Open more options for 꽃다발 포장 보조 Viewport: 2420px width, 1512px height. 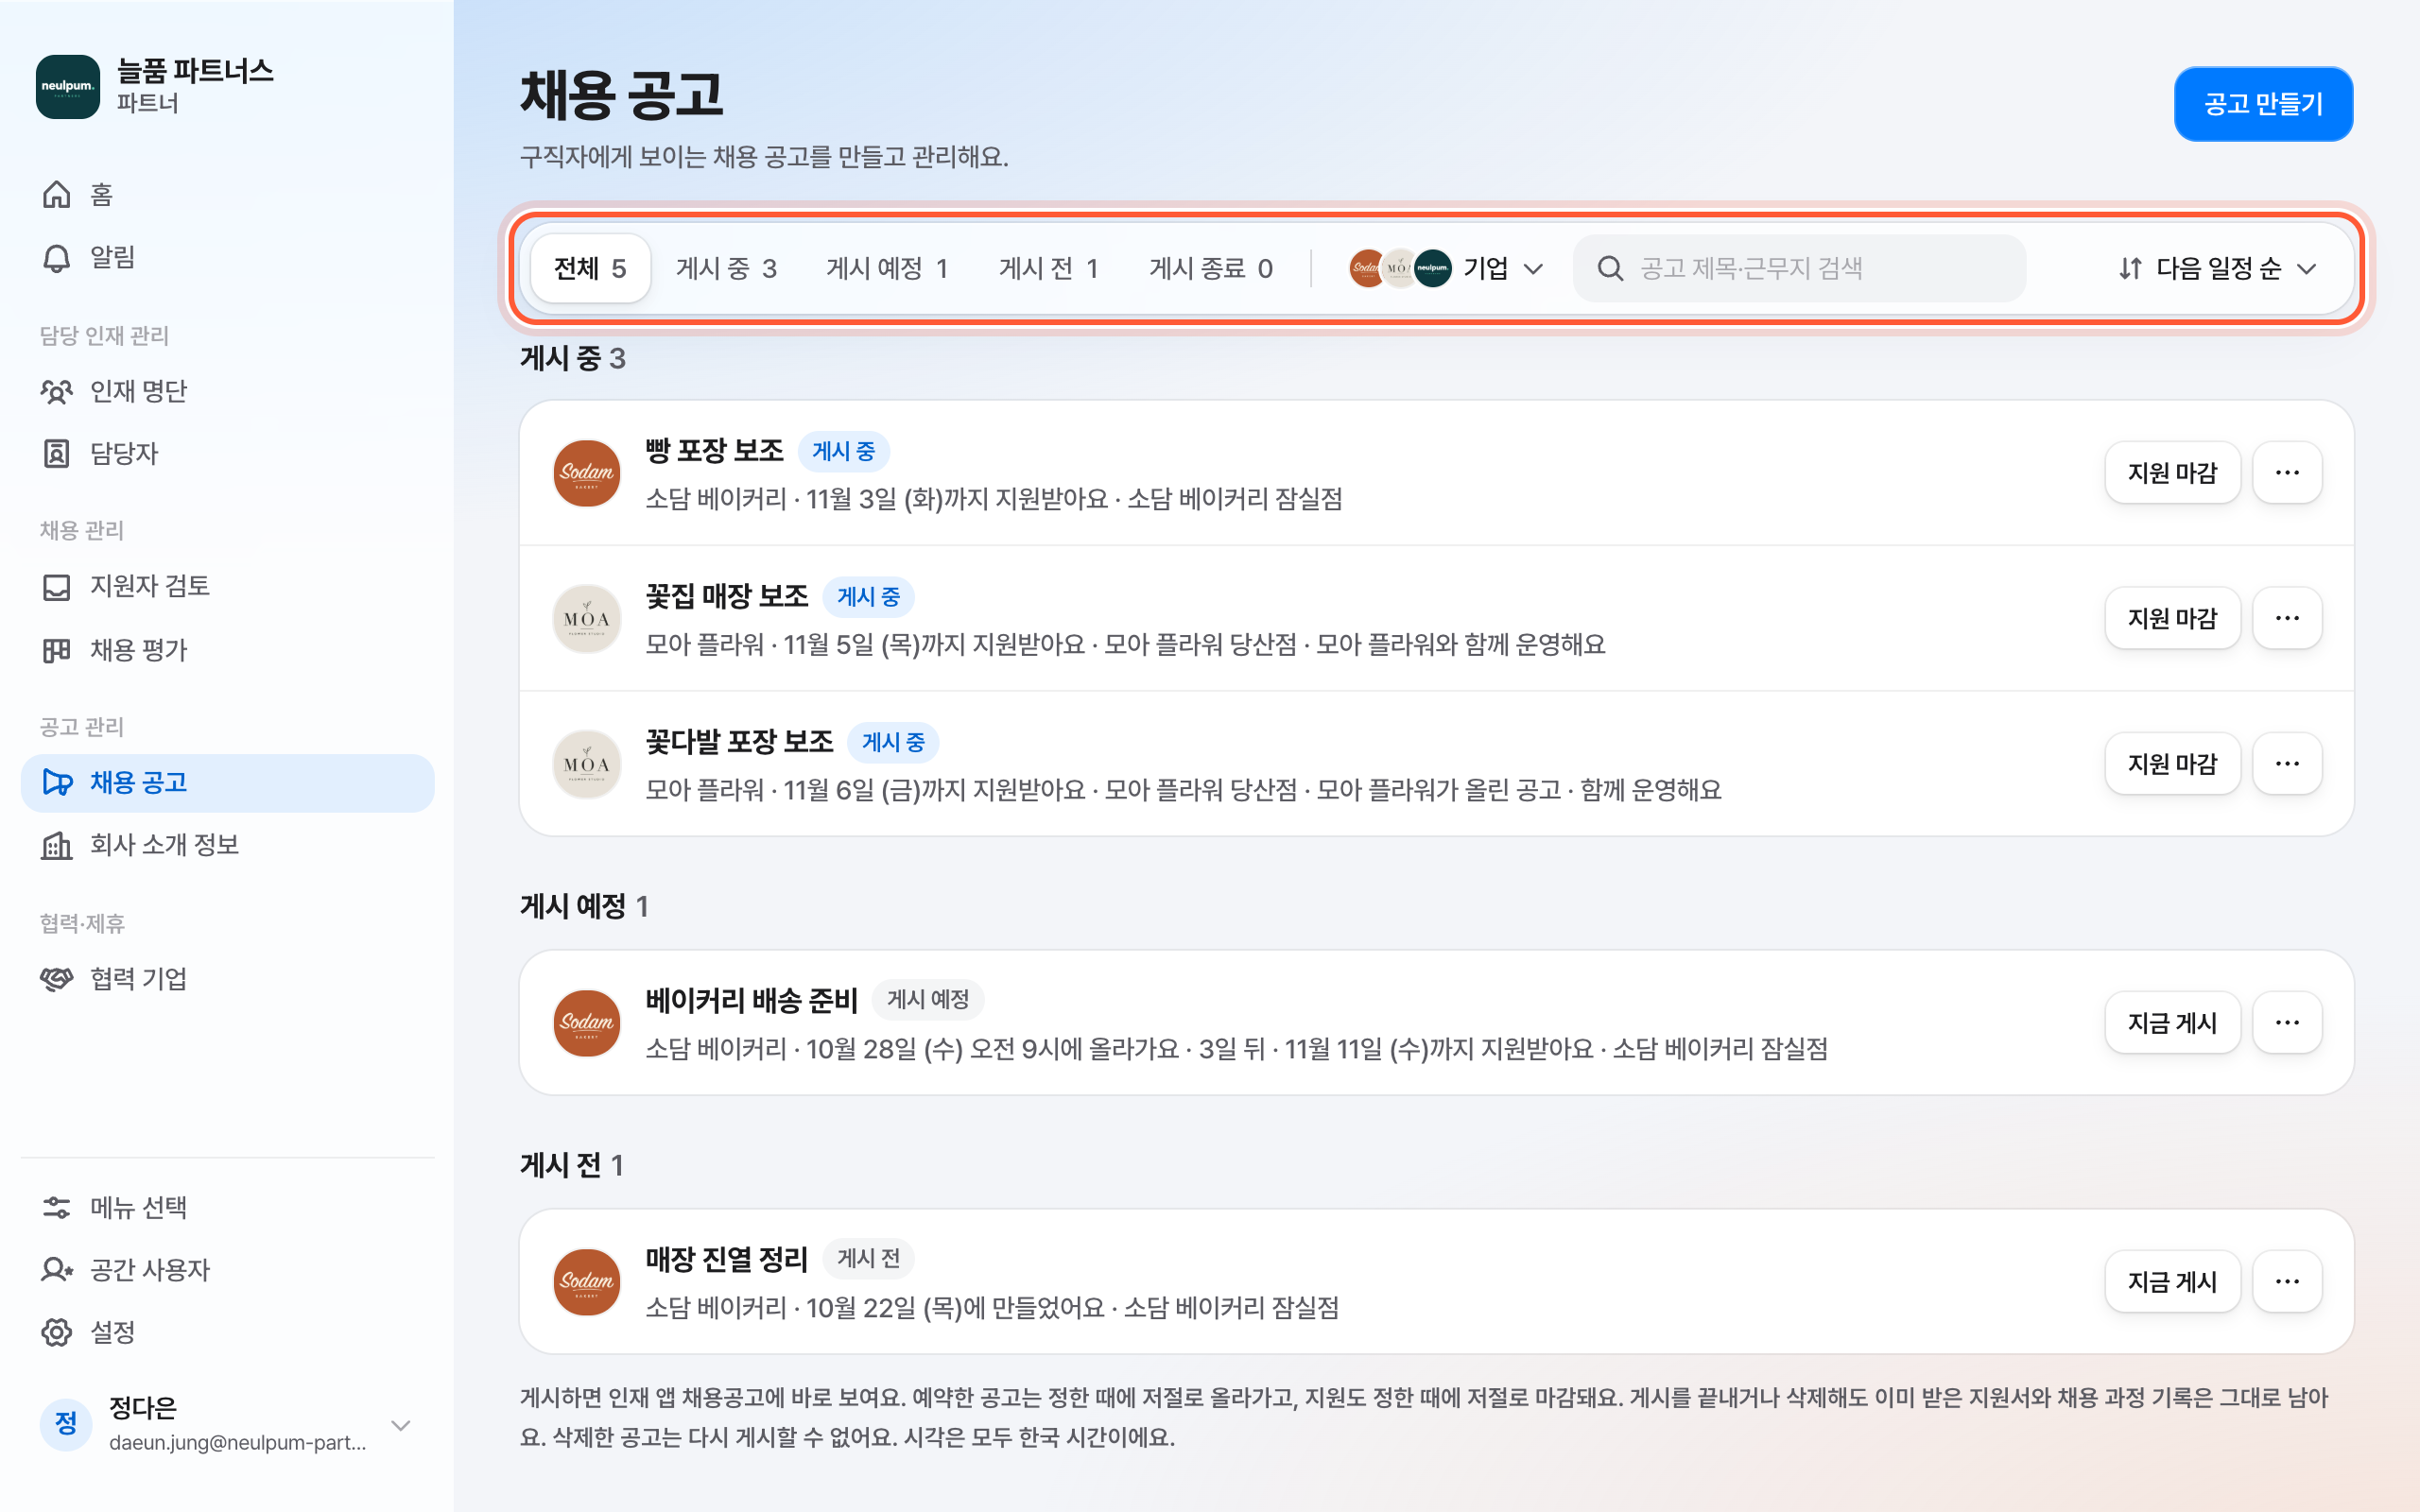[x=2287, y=764]
